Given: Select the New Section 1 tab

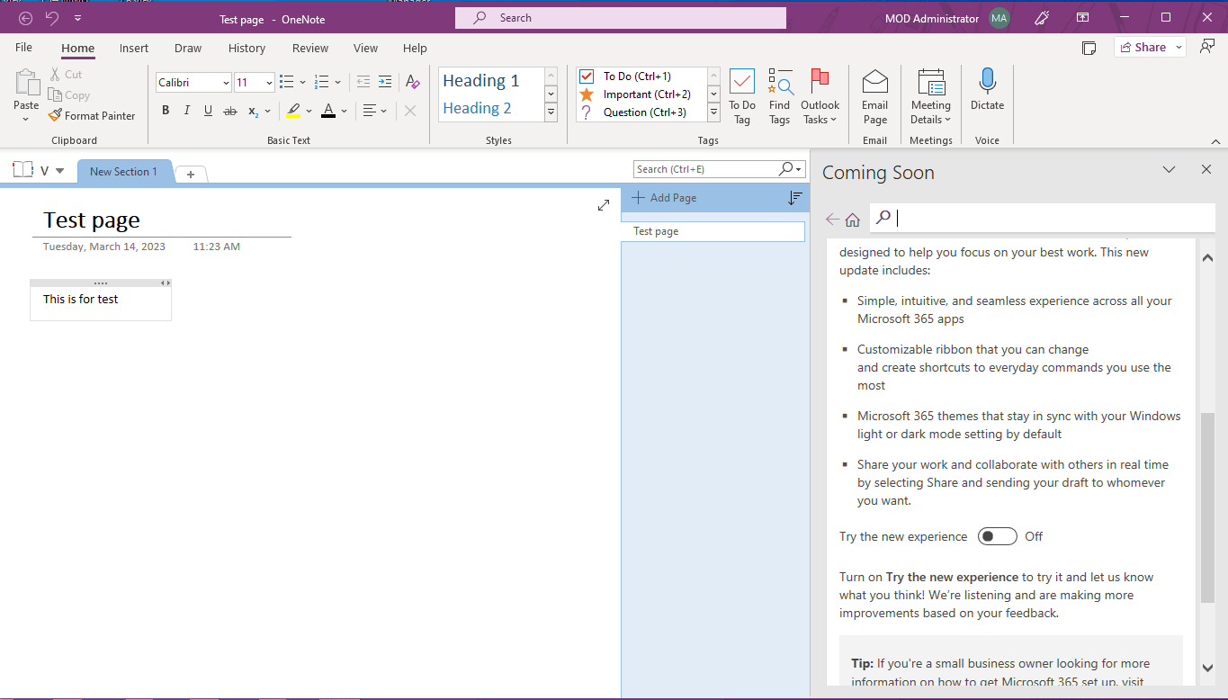Looking at the screenshot, I should (x=123, y=172).
